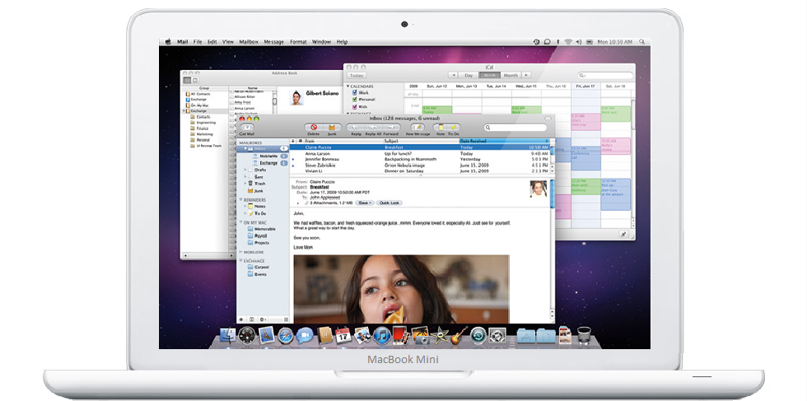Screen dimensions: 807x401
Task: Open the Message menu
Action: [x=273, y=42]
